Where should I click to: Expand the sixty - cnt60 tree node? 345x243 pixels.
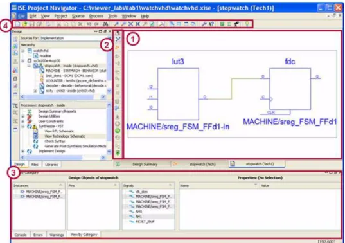35,91
